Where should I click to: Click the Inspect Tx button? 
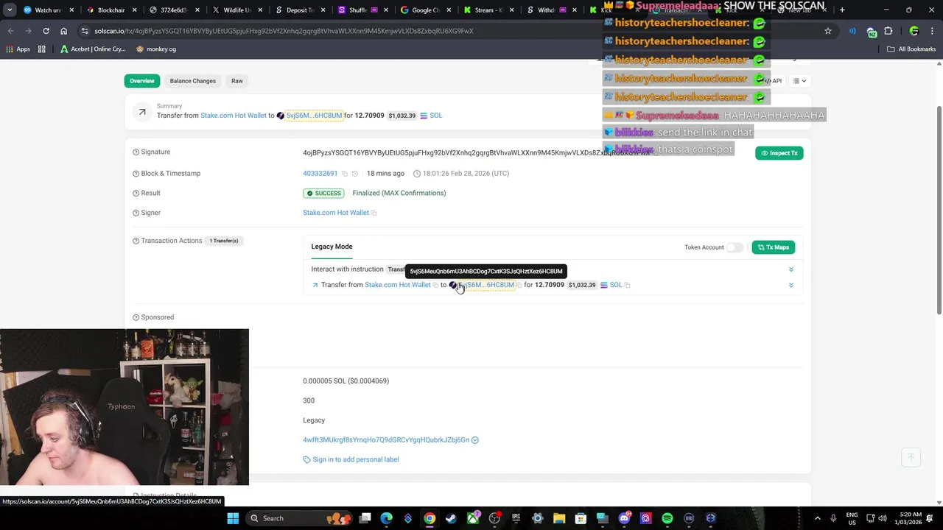[x=779, y=153]
